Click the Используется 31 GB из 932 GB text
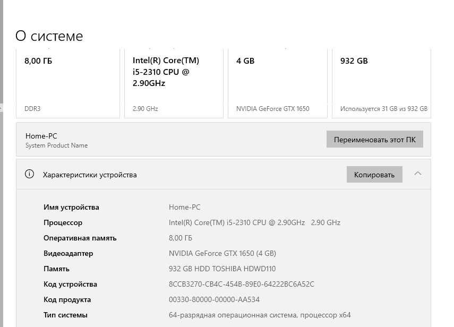 pyautogui.click(x=383, y=109)
